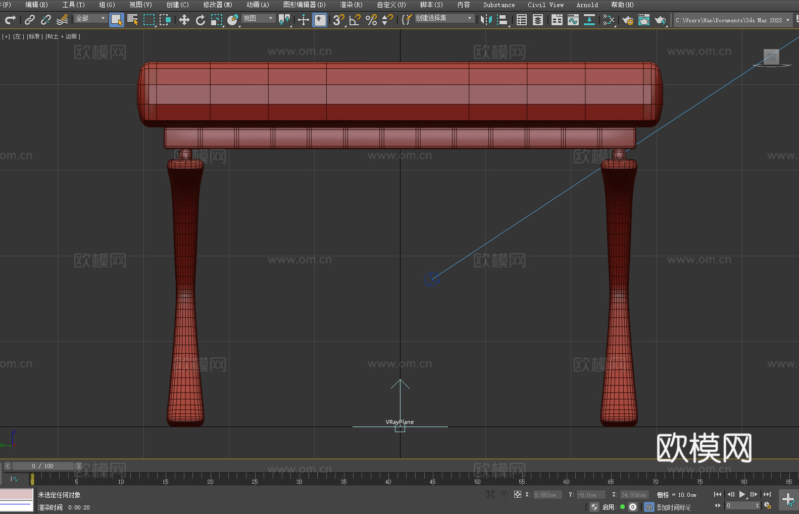Toggle the 3D Snaps button
799x514 pixels.
point(339,20)
